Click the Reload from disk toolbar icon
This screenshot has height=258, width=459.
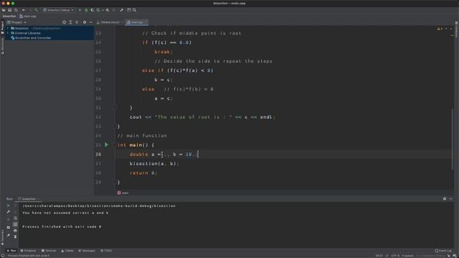pos(16,10)
